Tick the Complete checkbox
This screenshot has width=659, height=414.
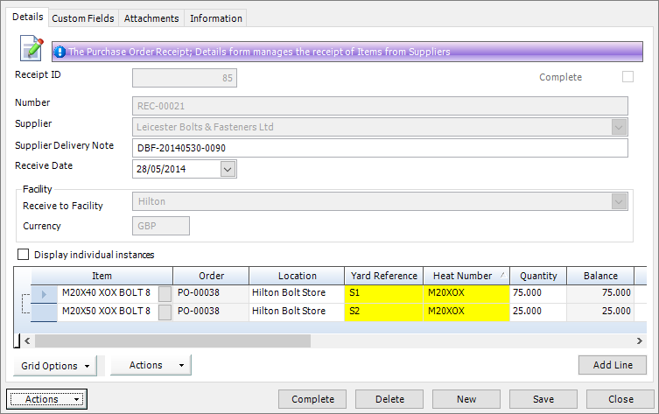tap(627, 77)
